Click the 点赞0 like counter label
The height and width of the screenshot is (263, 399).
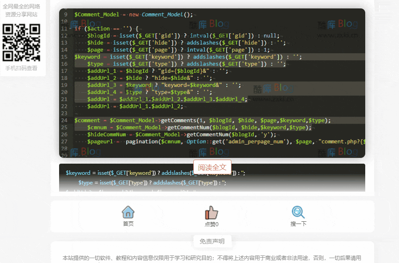pyautogui.click(x=211, y=224)
